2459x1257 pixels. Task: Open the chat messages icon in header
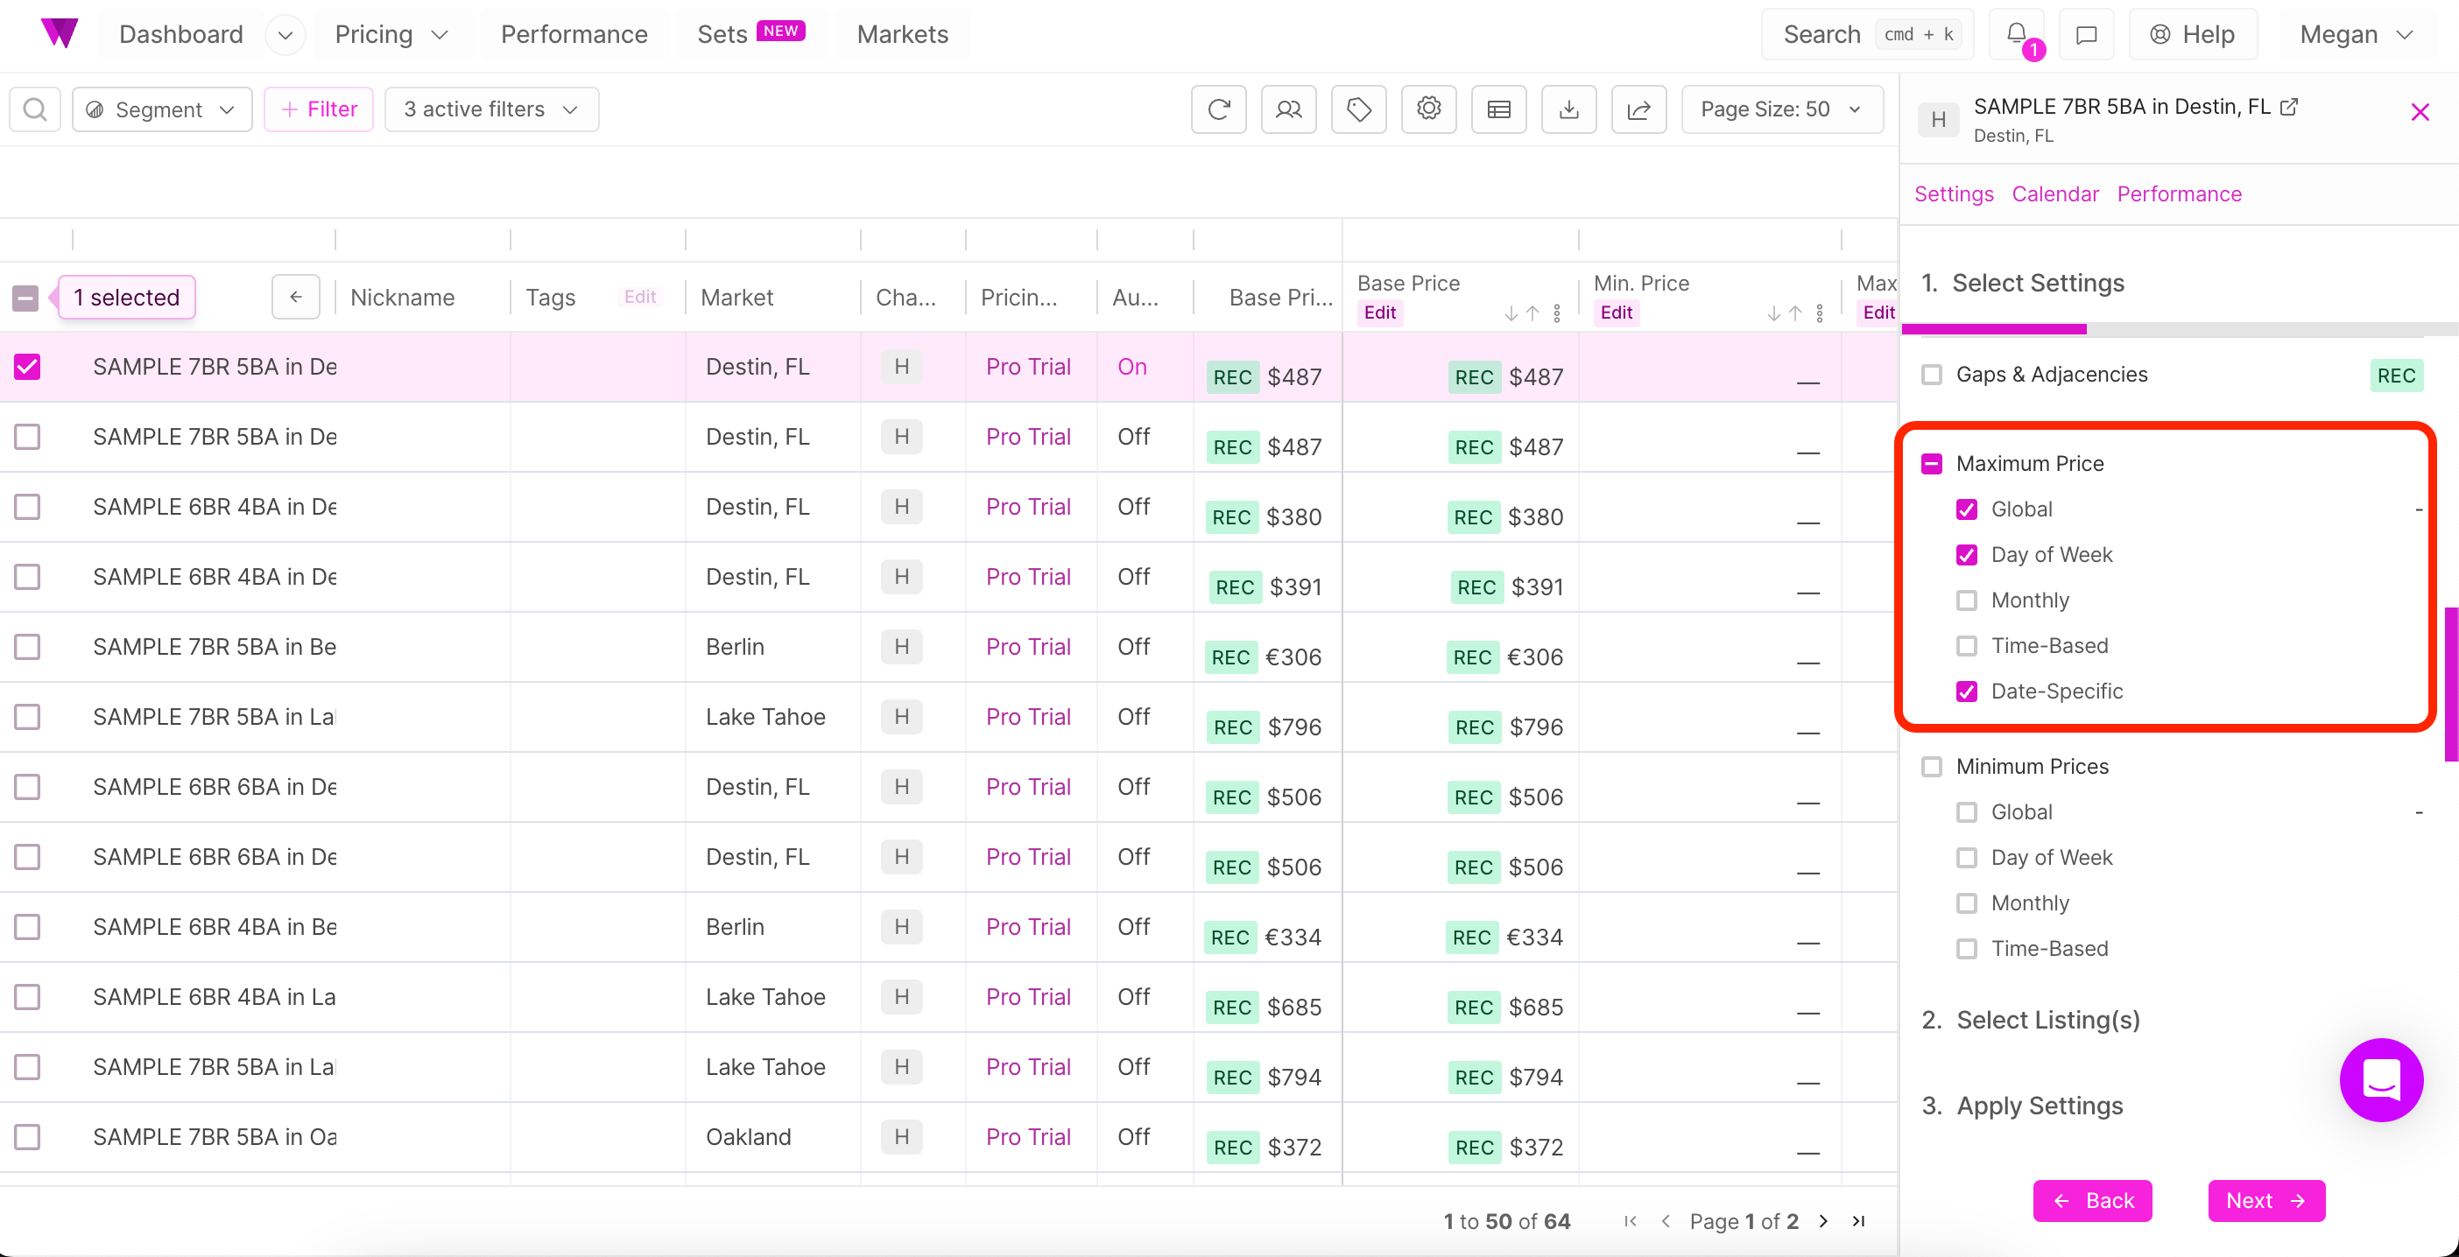click(x=2087, y=34)
